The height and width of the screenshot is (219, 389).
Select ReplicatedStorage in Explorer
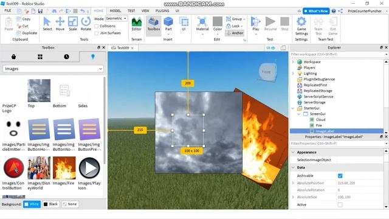(318, 91)
